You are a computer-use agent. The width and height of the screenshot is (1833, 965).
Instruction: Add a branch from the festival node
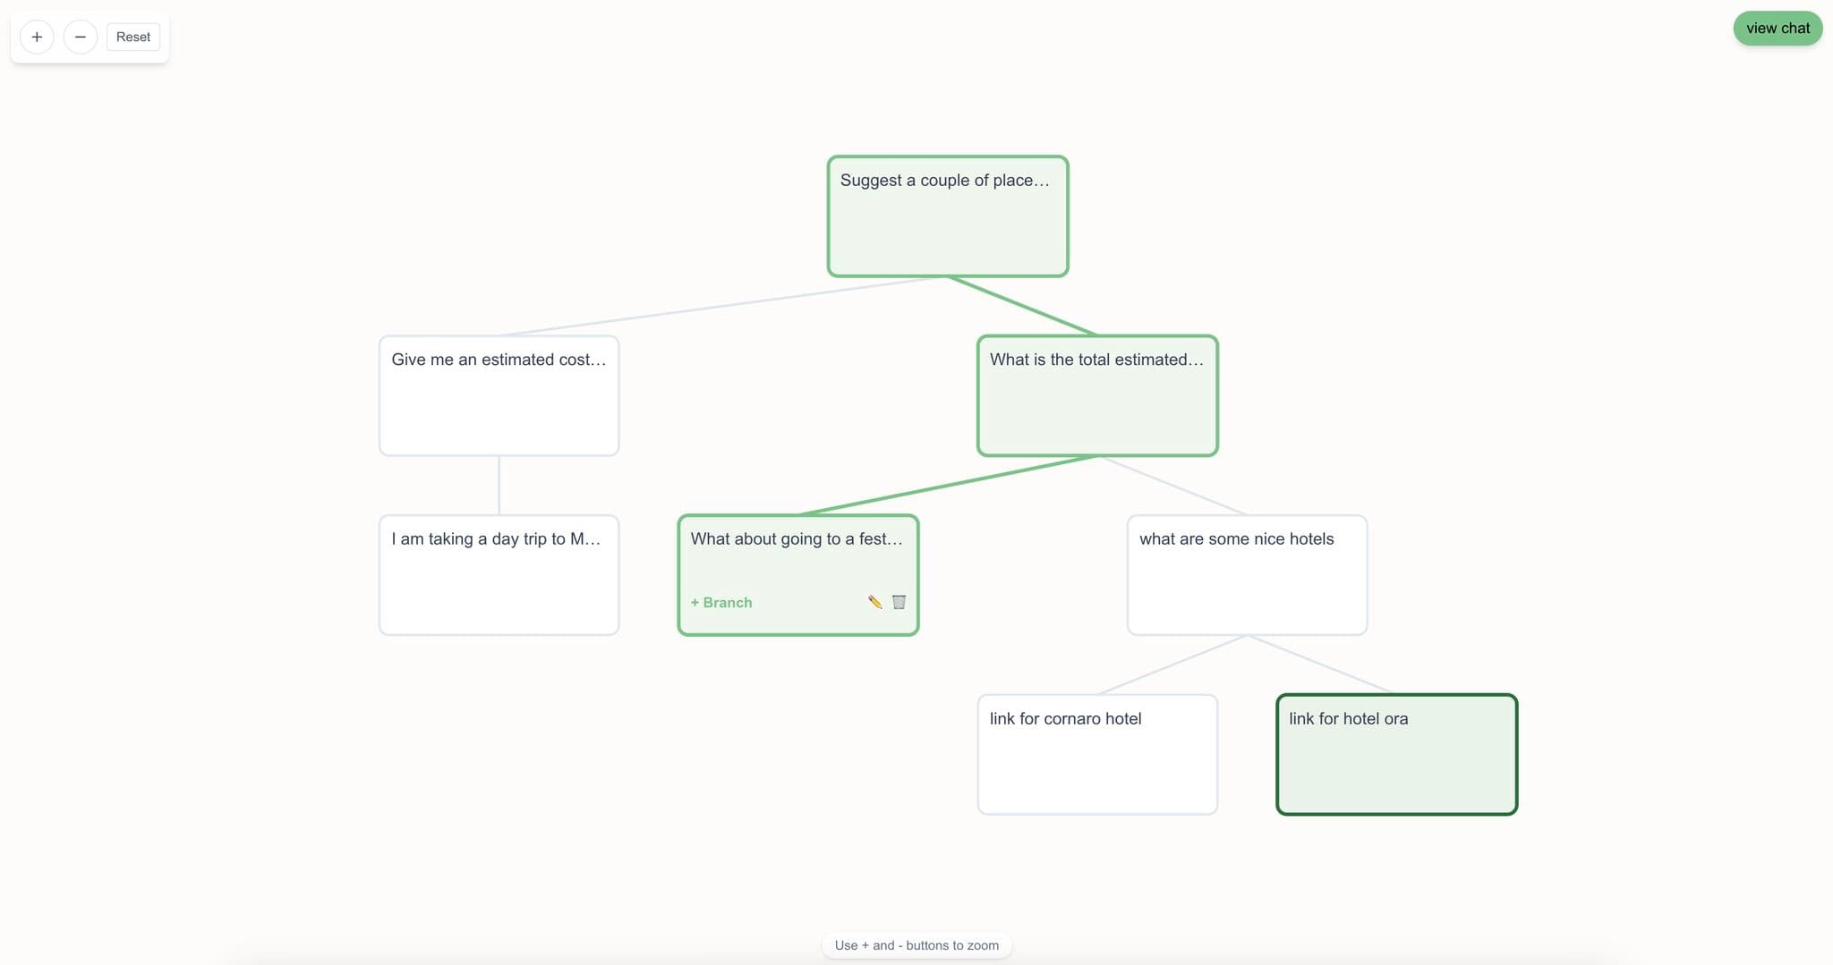coord(721,603)
